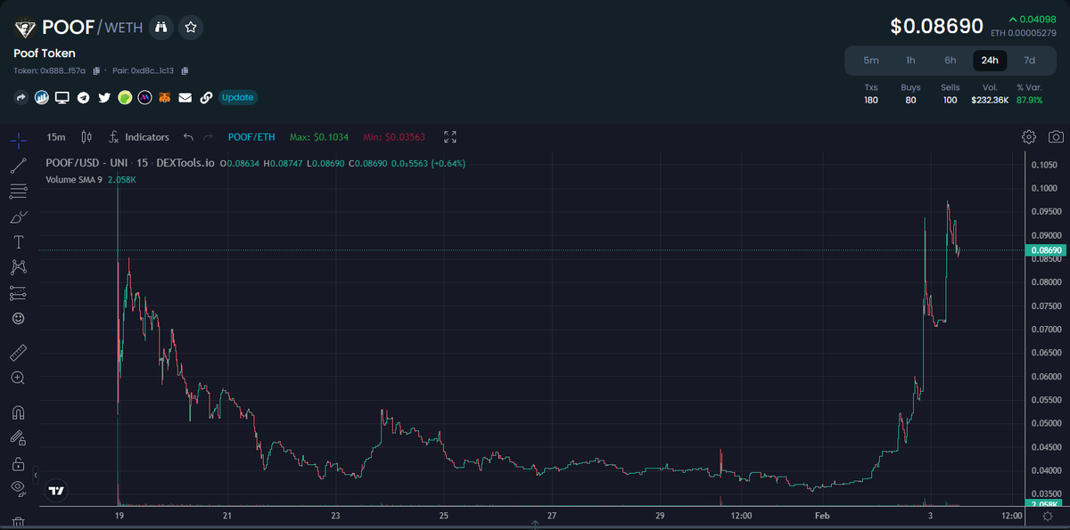The height and width of the screenshot is (530, 1070).
Task: Open the token website monitor icon
Action: pos(62,97)
